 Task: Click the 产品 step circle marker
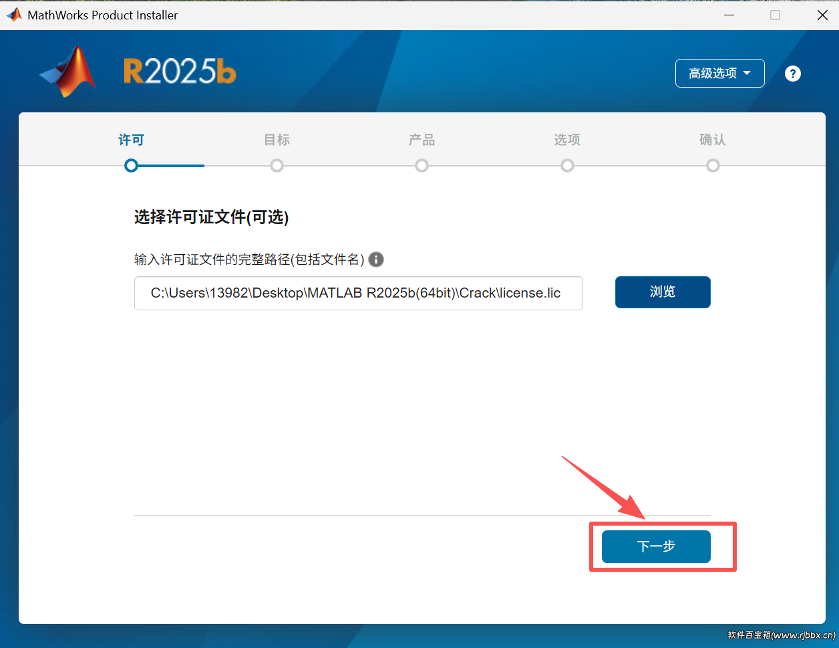[x=422, y=165]
